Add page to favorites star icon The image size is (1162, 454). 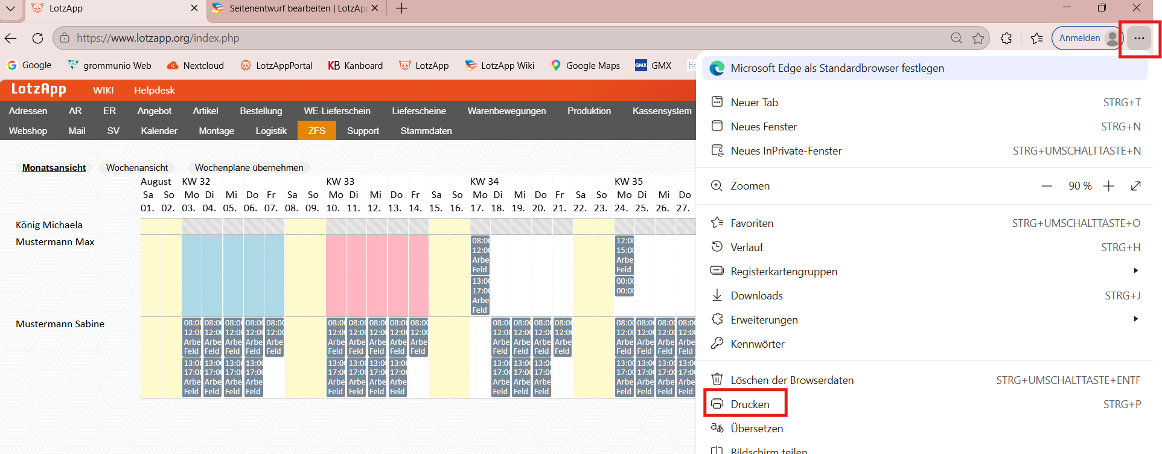tap(978, 38)
